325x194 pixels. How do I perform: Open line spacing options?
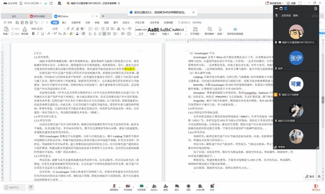tap(115, 34)
